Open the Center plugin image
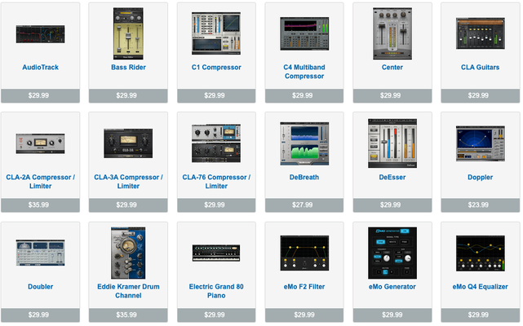 click(392, 33)
